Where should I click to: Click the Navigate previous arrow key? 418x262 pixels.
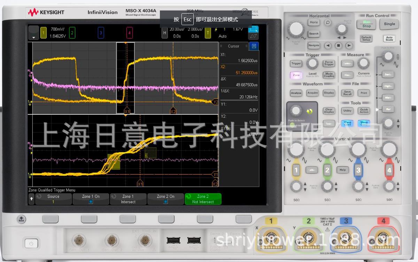[x=328, y=45]
